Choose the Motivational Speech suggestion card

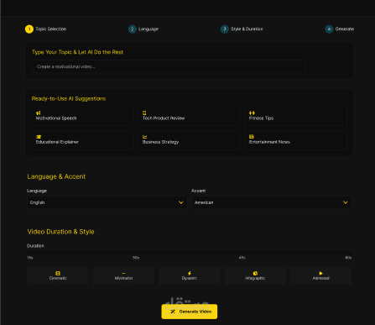(82, 116)
